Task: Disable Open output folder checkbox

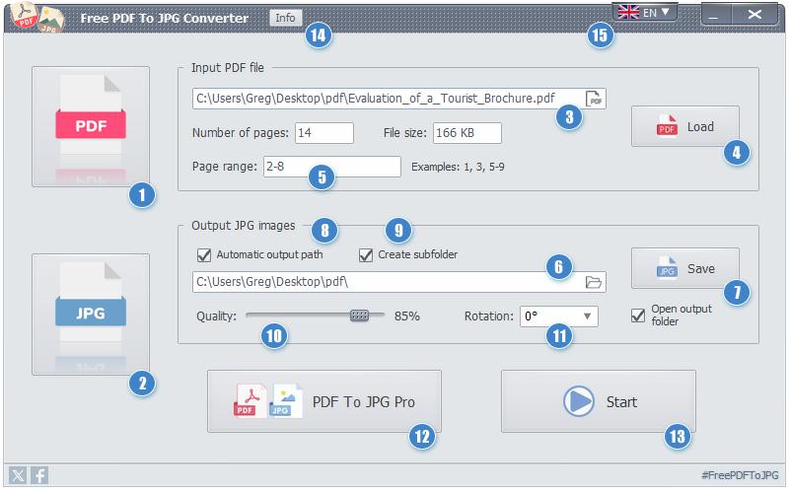Action: click(x=638, y=316)
